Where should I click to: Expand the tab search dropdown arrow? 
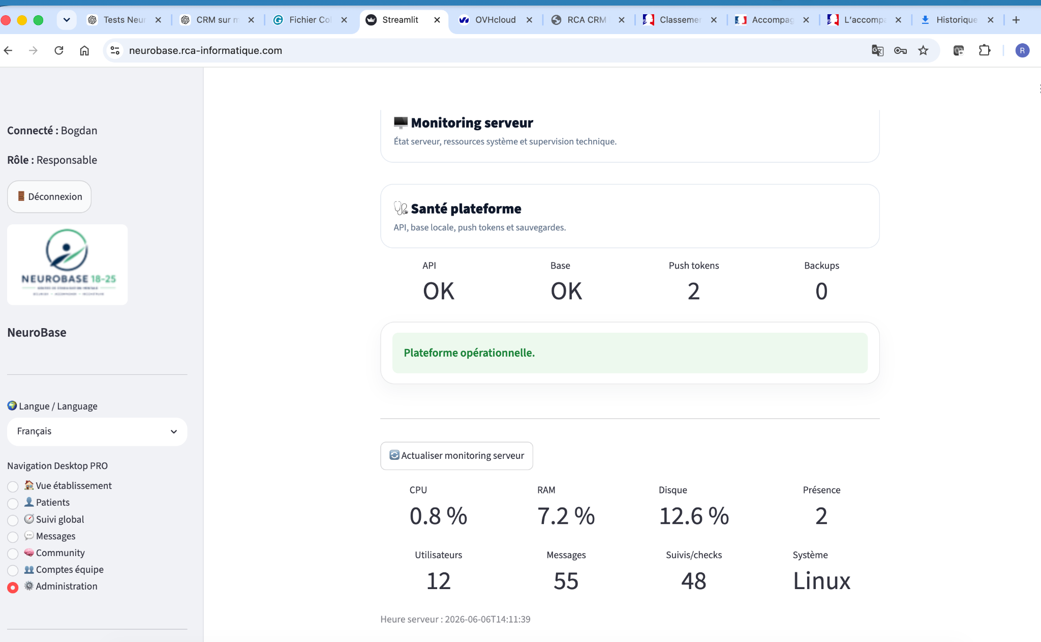tap(67, 20)
